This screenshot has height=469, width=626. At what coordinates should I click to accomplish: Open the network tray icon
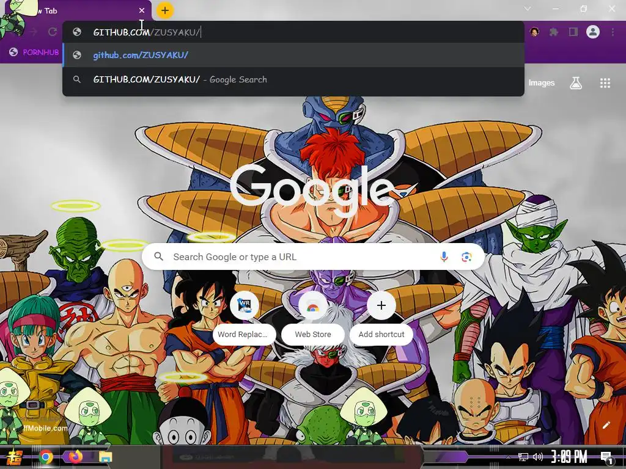(523, 457)
